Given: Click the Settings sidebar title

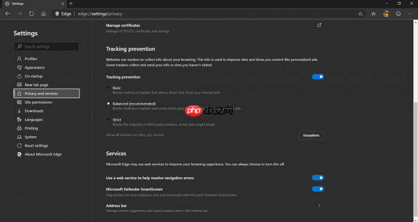Looking at the screenshot, I should pyautogui.click(x=26, y=33).
